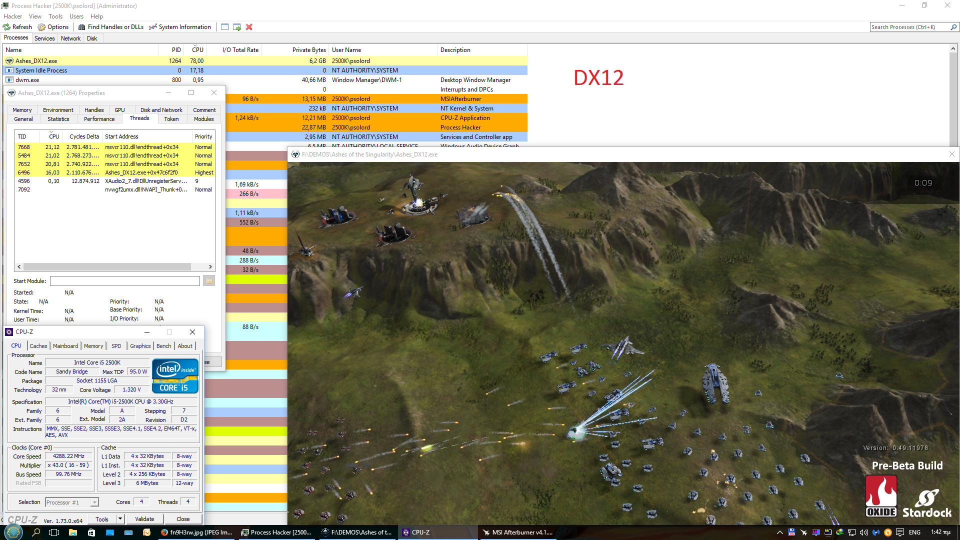This screenshot has height=540, width=960.
Task: Click the CPU-Z Validate button
Action: (x=144, y=519)
